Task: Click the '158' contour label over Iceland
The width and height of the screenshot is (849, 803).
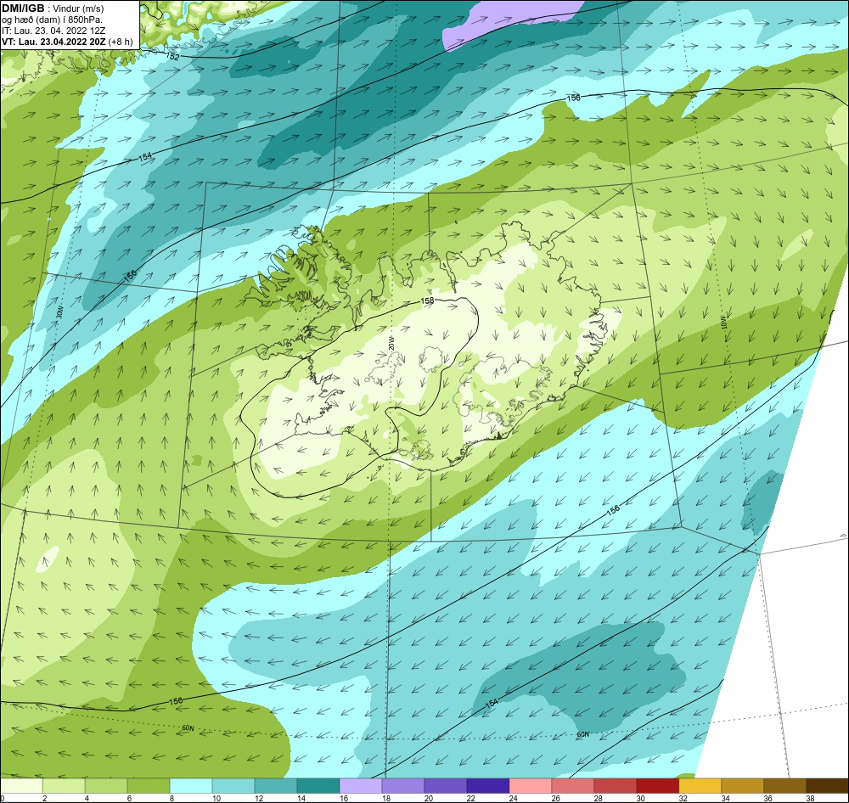Action: (427, 300)
